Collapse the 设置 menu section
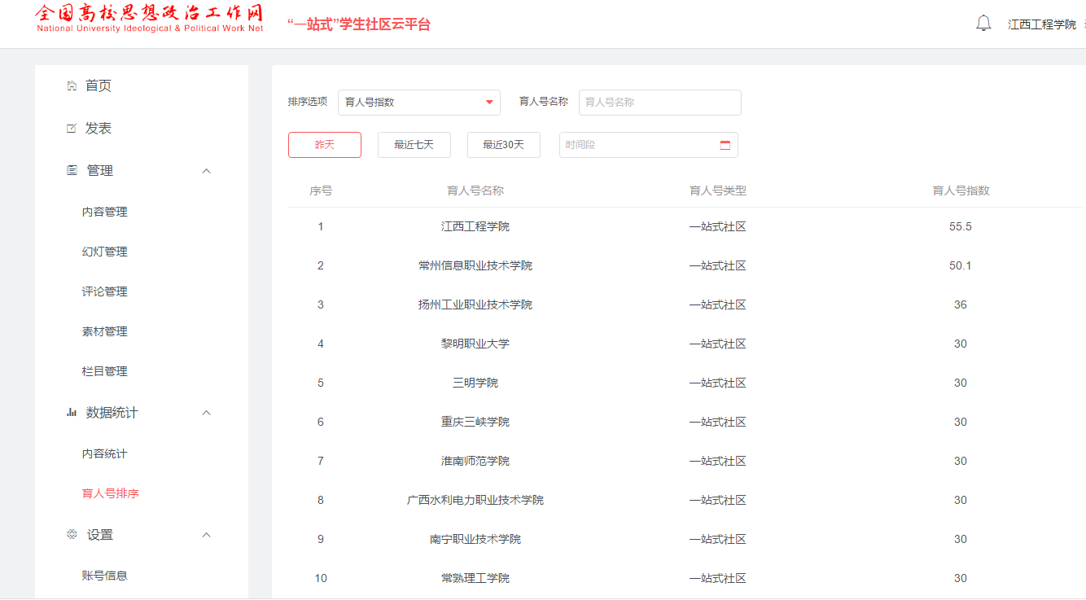 pos(206,535)
